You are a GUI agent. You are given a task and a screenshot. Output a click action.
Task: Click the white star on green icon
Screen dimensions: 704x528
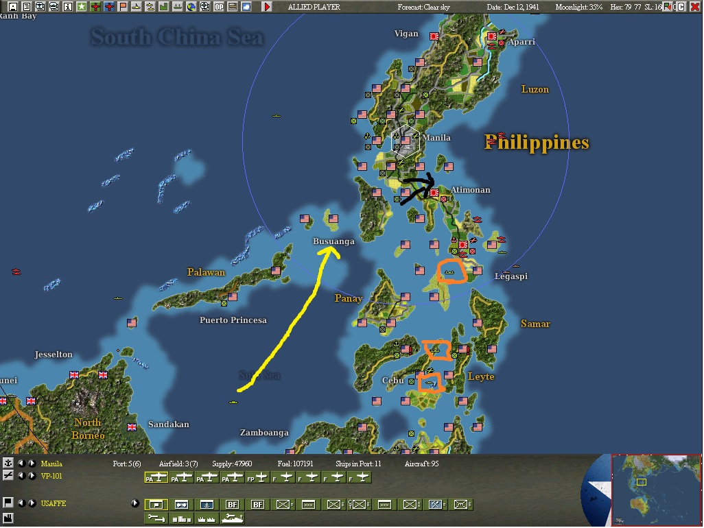tap(81, 7)
